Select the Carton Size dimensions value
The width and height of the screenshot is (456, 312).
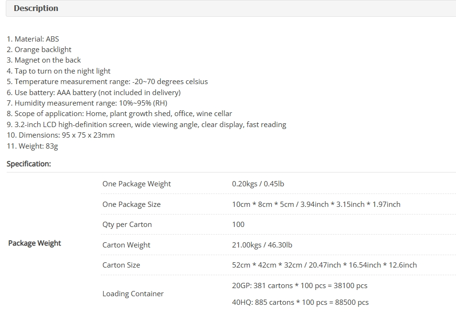324,265
